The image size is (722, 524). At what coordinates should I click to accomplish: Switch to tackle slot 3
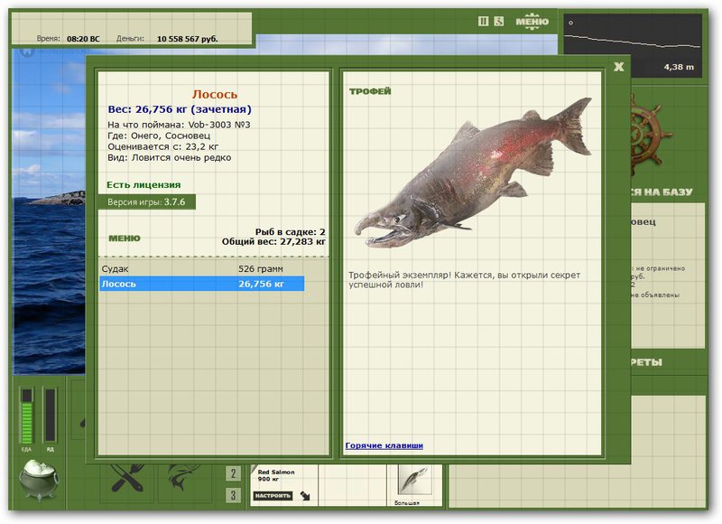pyautogui.click(x=233, y=495)
